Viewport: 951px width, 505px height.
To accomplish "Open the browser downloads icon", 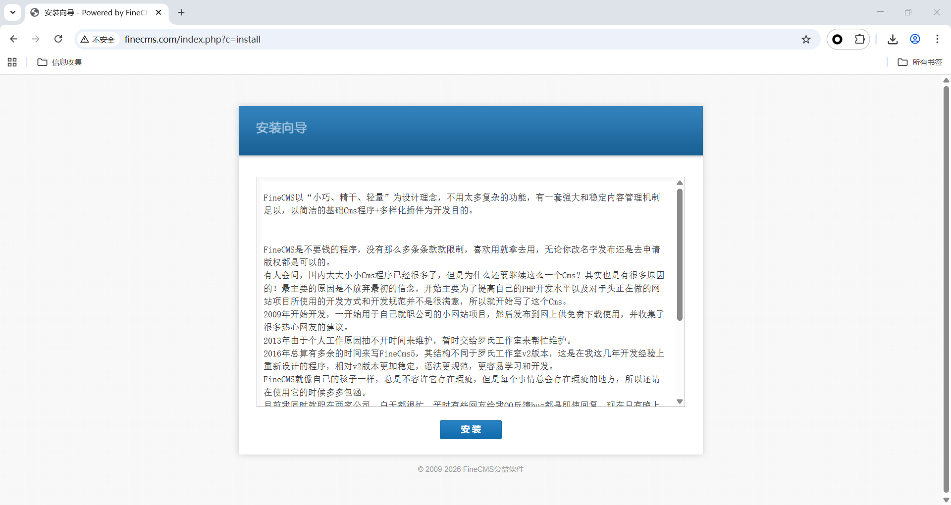I will 893,39.
